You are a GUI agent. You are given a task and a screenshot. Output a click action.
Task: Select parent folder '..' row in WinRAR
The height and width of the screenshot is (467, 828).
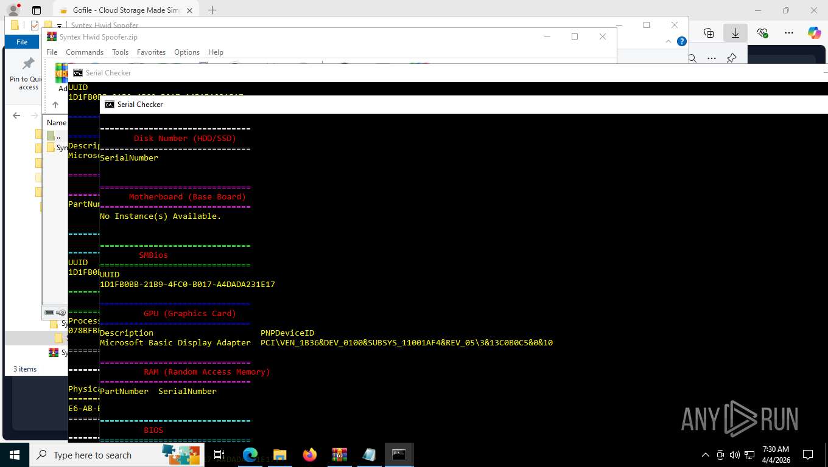56,136
